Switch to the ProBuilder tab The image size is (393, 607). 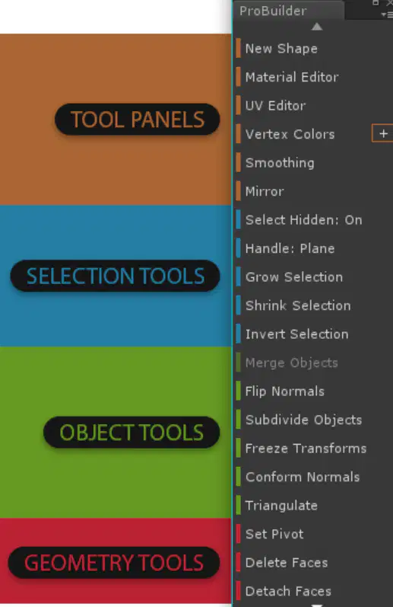pyautogui.click(x=273, y=11)
